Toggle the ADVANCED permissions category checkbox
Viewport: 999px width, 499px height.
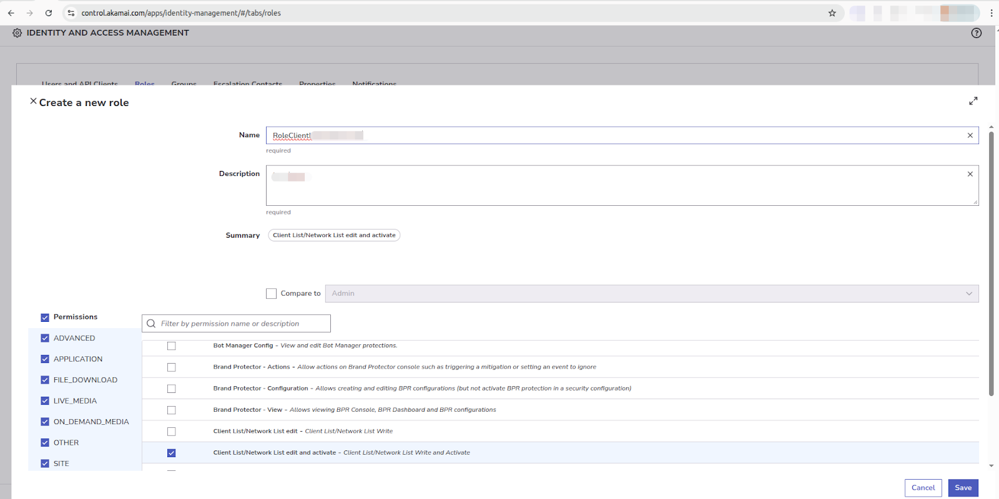(x=45, y=338)
